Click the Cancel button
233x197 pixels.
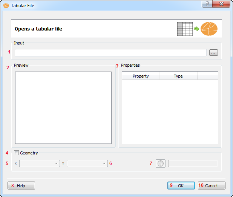coord(212,186)
